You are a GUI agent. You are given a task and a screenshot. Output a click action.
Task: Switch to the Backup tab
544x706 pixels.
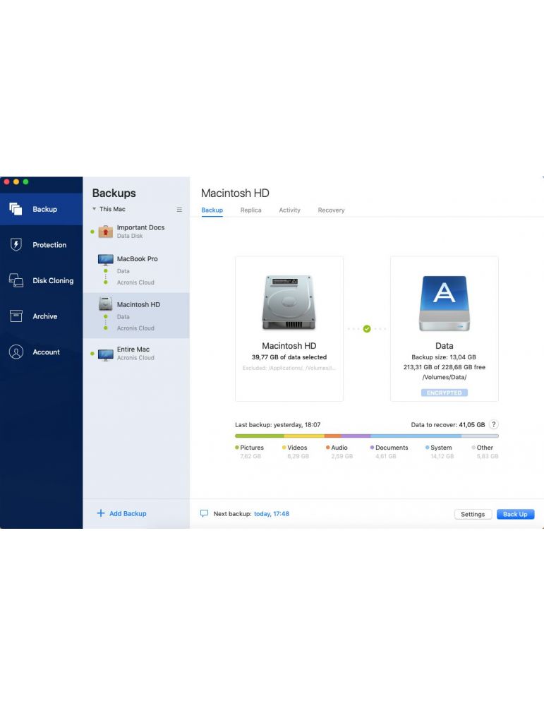click(x=212, y=210)
